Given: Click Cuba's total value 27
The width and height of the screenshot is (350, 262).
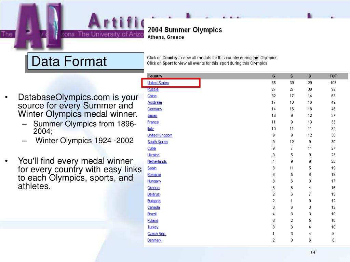Looking at the screenshot, I should (x=333, y=148).
